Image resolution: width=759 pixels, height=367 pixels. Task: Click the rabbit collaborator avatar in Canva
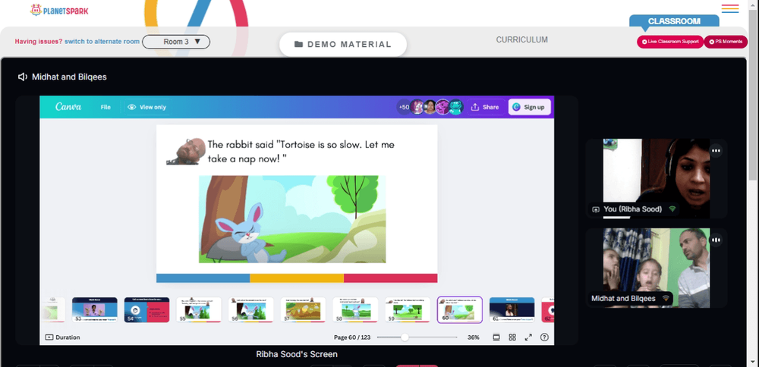(417, 107)
